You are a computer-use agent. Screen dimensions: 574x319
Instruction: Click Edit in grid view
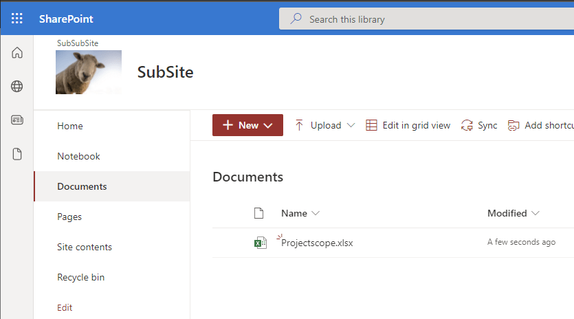408,125
